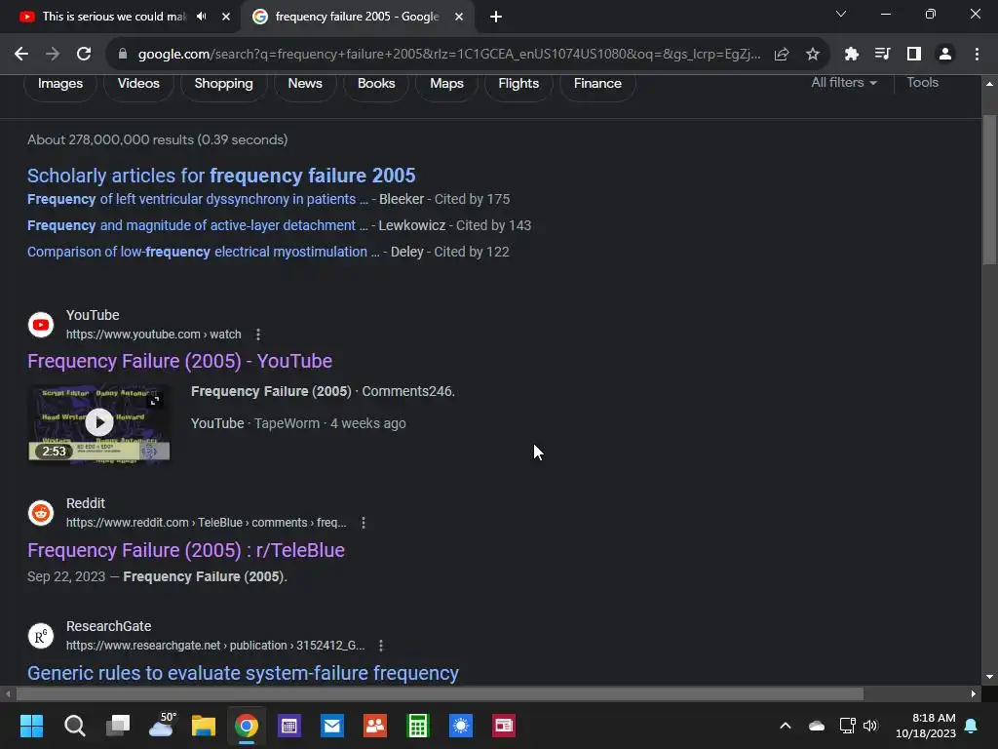Viewport: 998px width, 749px height.
Task: Bookmark this page with star icon
Action: 813,55
